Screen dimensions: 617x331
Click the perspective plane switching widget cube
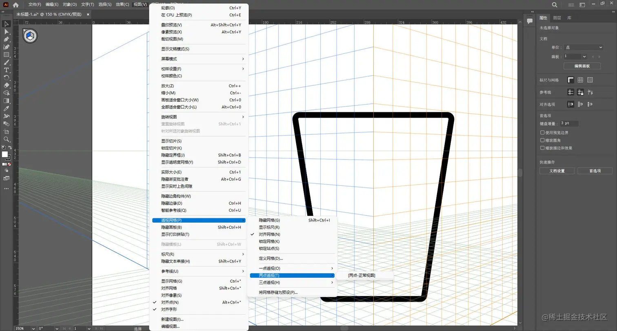(x=30, y=36)
